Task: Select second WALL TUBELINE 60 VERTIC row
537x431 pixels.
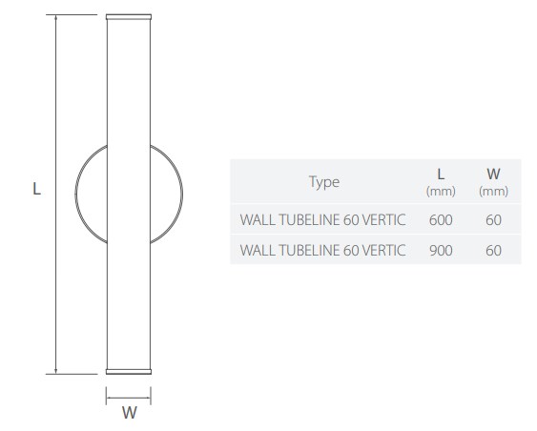Action: click(x=376, y=250)
